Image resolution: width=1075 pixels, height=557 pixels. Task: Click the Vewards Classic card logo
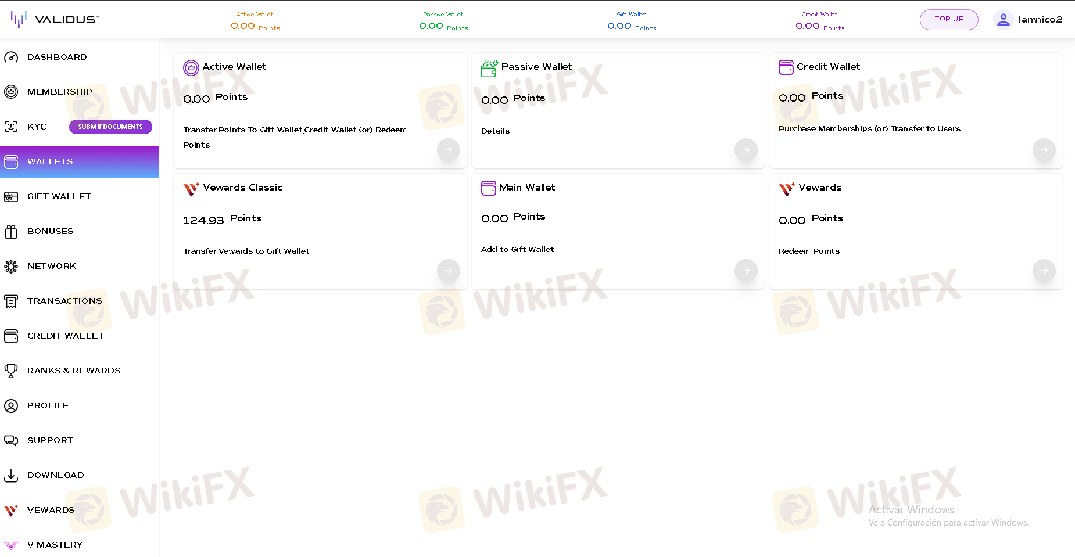191,189
